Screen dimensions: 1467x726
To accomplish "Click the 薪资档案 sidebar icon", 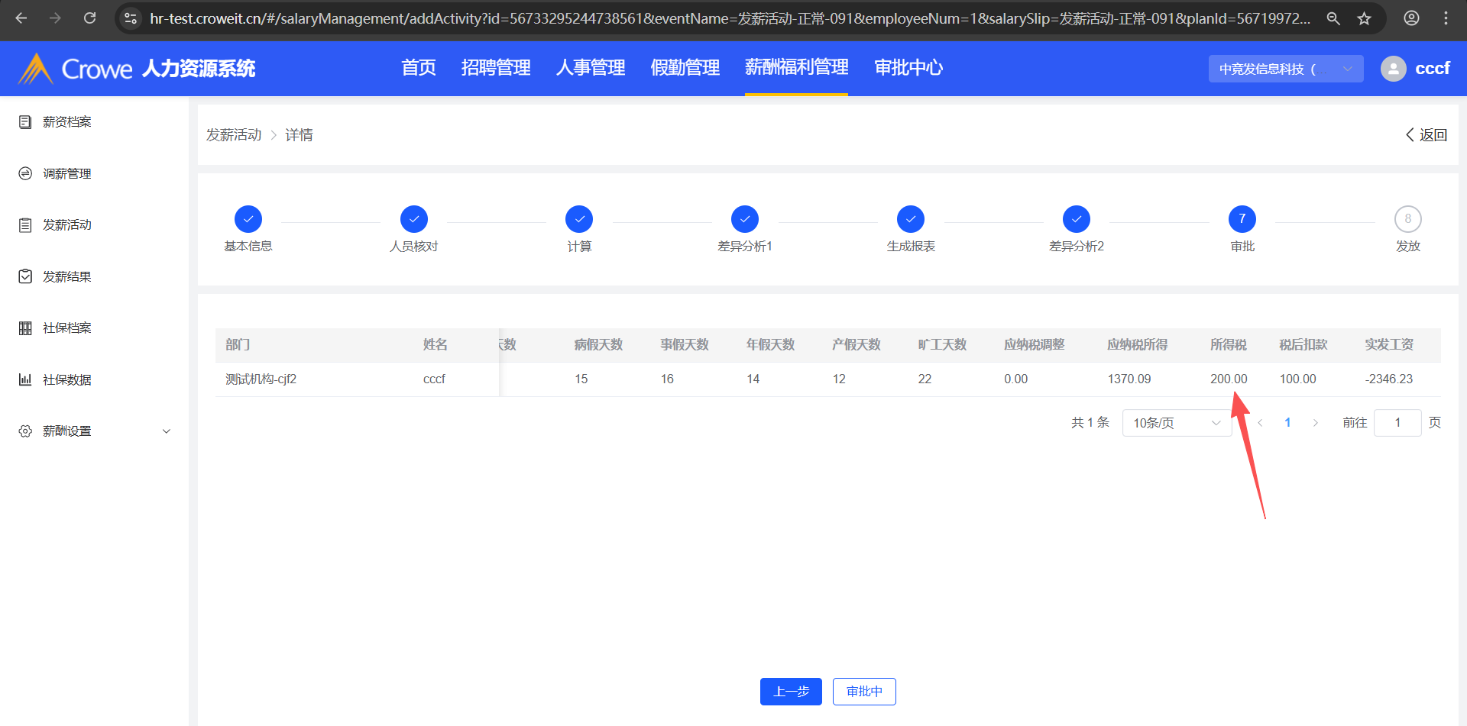I will pyautogui.click(x=25, y=122).
